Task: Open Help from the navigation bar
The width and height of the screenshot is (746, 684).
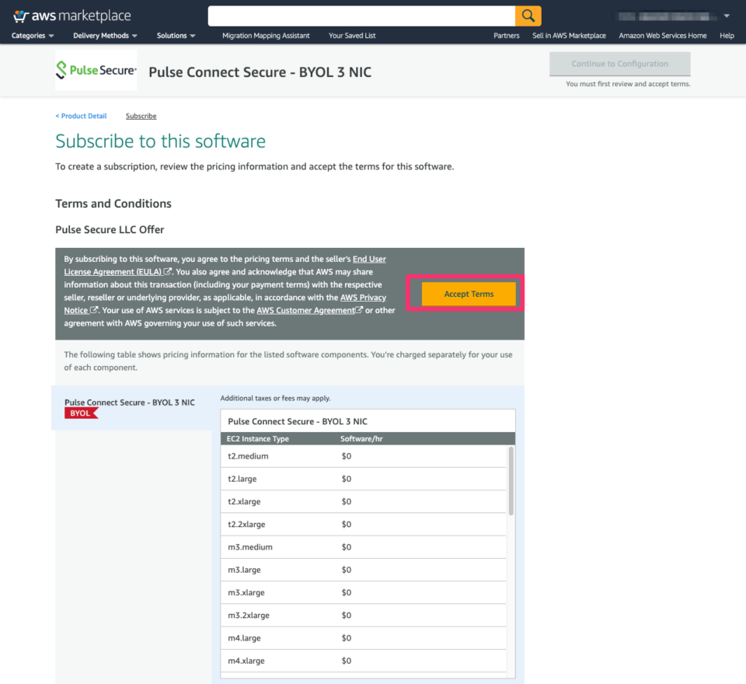Action: pos(727,35)
